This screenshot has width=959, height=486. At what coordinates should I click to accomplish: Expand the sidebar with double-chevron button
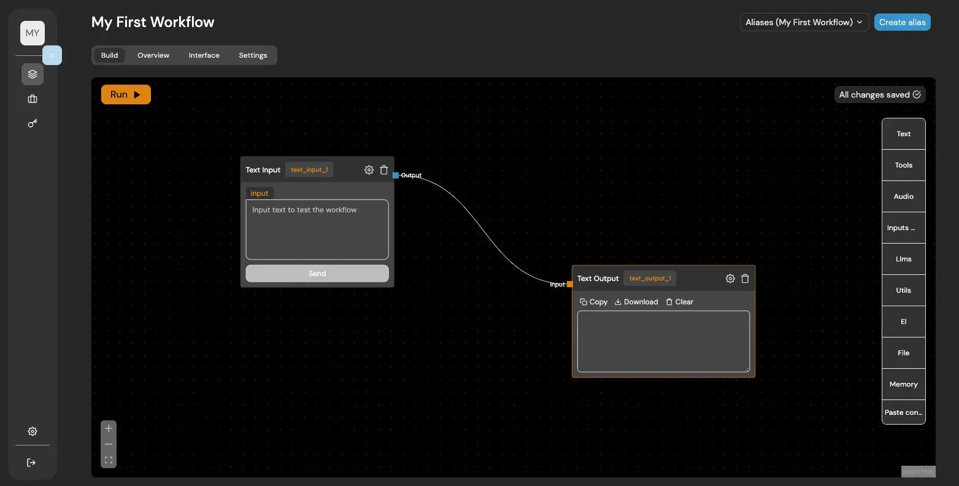(x=52, y=55)
